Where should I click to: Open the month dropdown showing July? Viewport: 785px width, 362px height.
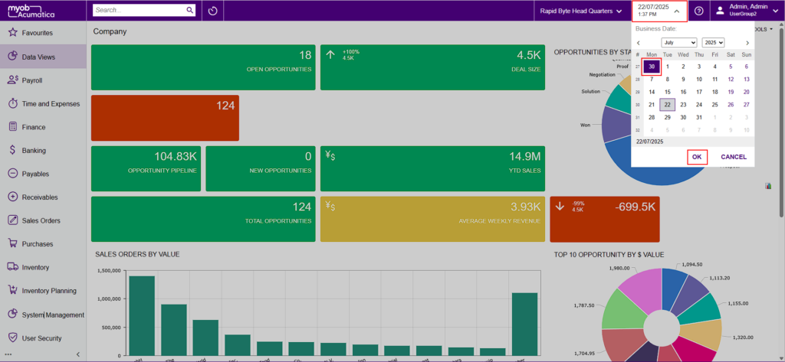pos(679,43)
